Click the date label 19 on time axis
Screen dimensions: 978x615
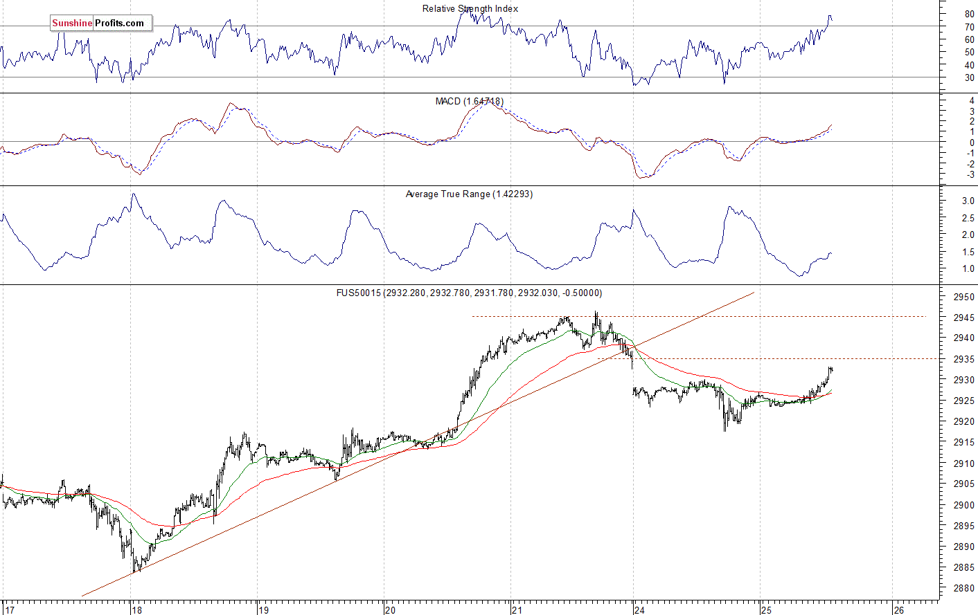263,609
